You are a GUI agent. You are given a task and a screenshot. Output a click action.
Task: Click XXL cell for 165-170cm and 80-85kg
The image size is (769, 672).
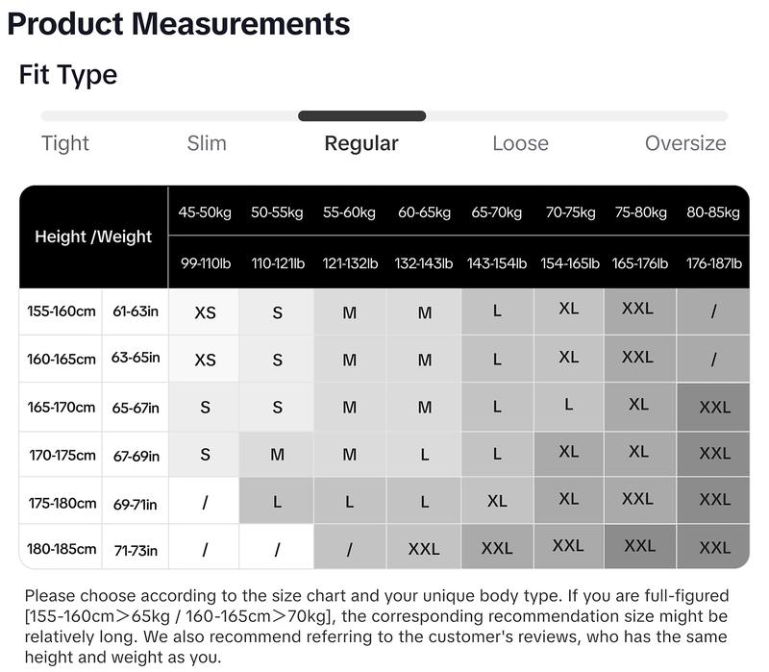tap(714, 407)
